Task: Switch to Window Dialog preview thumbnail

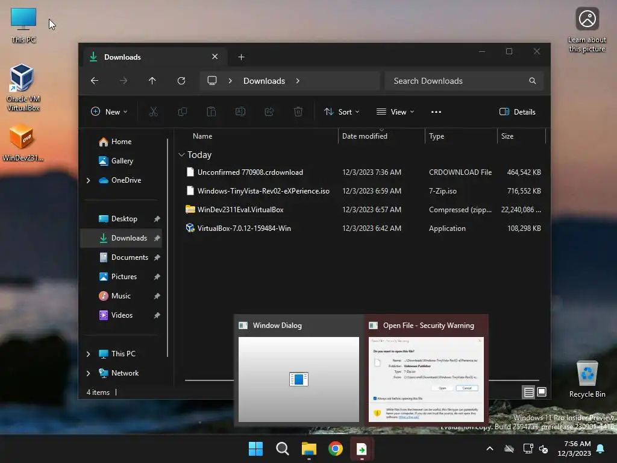Action: [x=299, y=371]
